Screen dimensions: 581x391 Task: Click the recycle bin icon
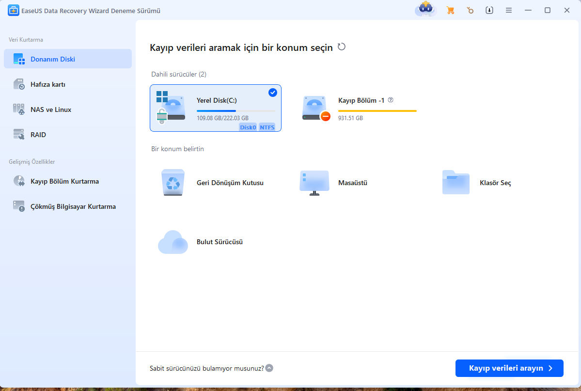[173, 182]
